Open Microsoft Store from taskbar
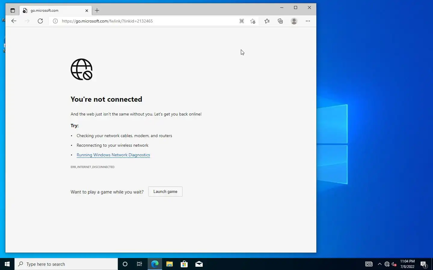Image resolution: width=433 pixels, height=270 pixels. [184, 264]
